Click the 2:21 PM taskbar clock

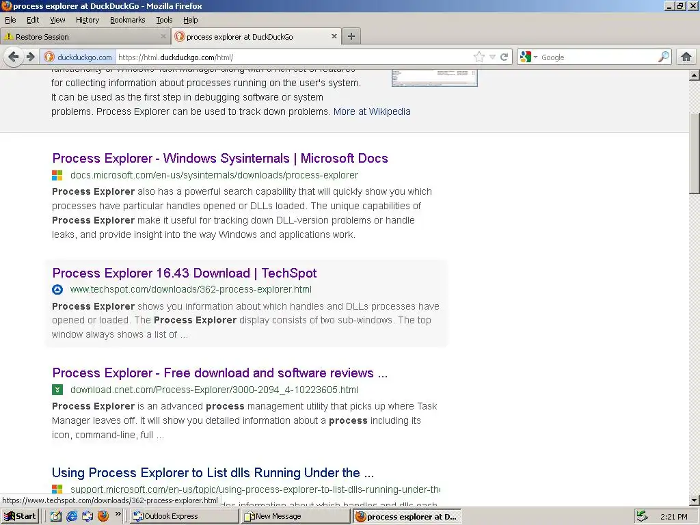pos(674,517)
